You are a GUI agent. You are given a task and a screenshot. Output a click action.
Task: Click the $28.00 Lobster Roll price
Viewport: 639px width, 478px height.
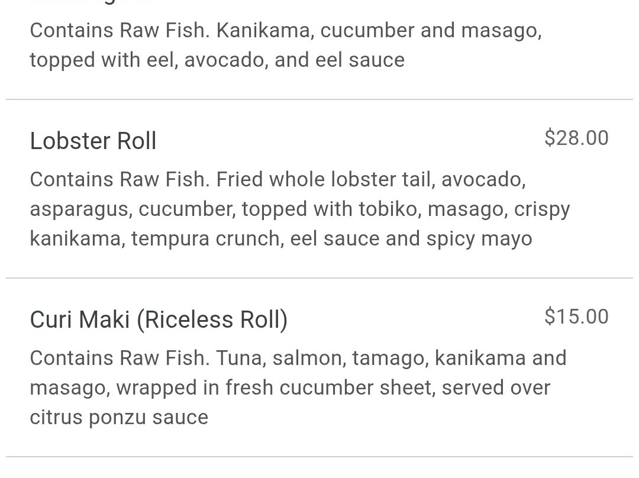576,138
